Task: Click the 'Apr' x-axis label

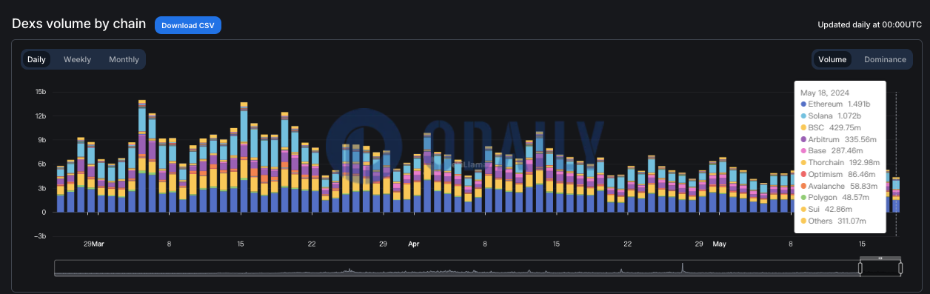Action: pyautogui.click(x=414, y=244)
